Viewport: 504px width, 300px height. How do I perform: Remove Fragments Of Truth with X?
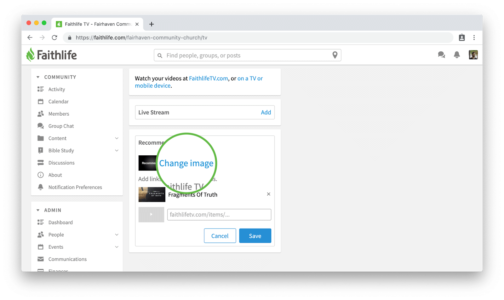tap(269, 194)
